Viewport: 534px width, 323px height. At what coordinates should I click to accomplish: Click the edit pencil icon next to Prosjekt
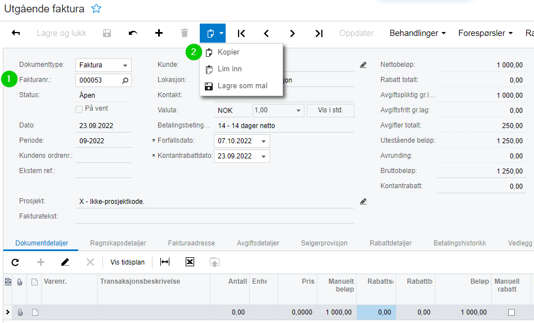[x=364, y=202]
